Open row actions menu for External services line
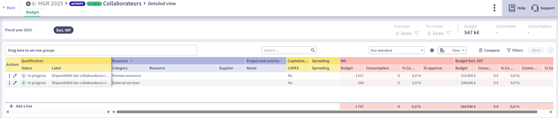The height and width of the screenshot is (118, 558). (x=9, y=83)
